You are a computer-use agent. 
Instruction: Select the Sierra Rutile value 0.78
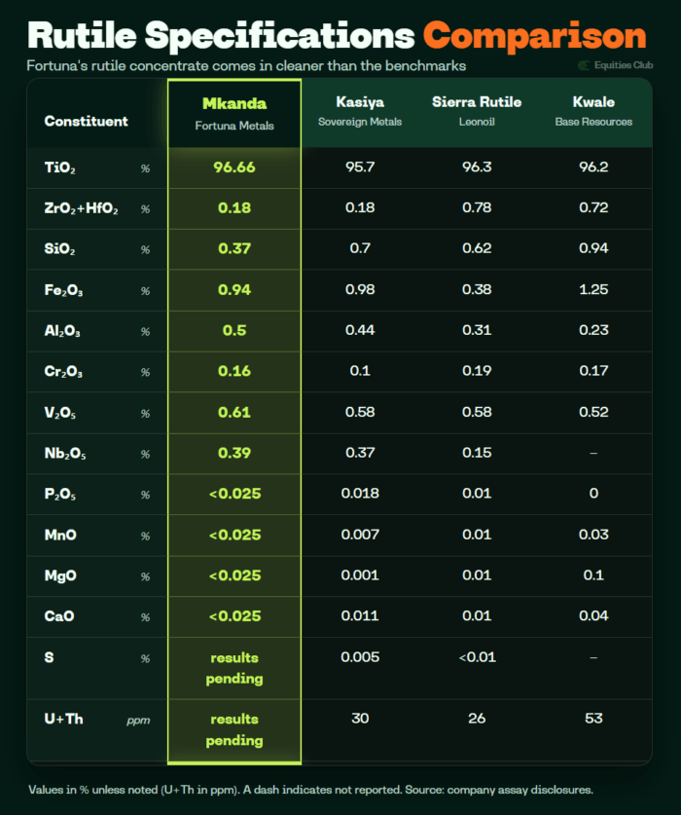tap(477, 207)
